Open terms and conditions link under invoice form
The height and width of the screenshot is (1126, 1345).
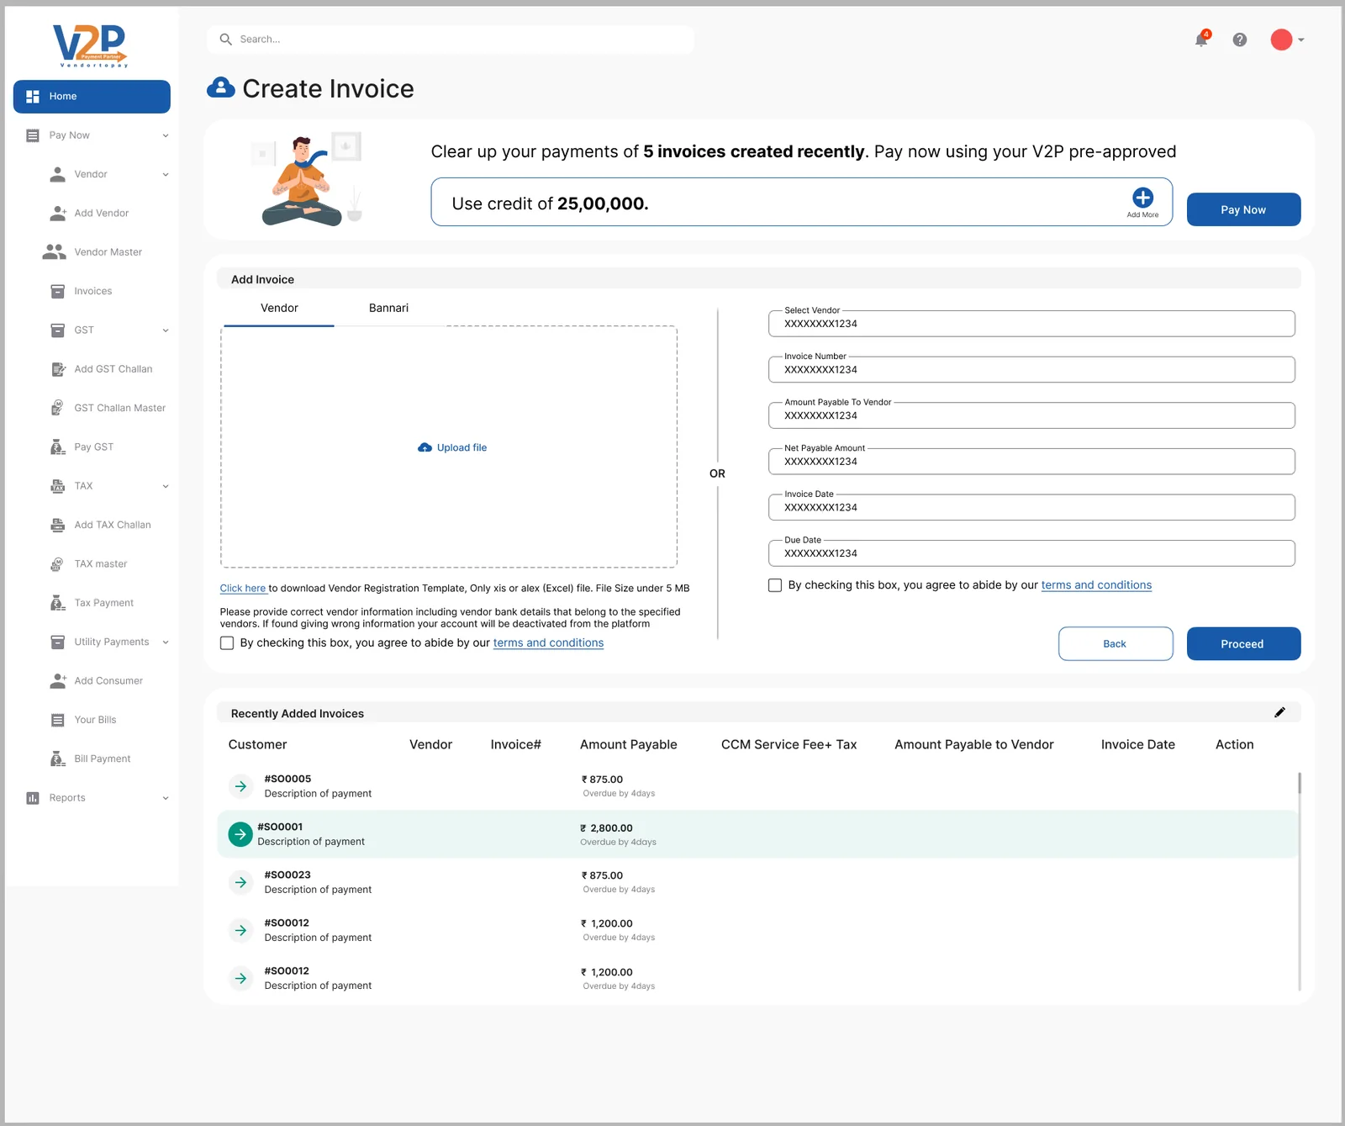pyautogui.click(x=1096, y=585)
